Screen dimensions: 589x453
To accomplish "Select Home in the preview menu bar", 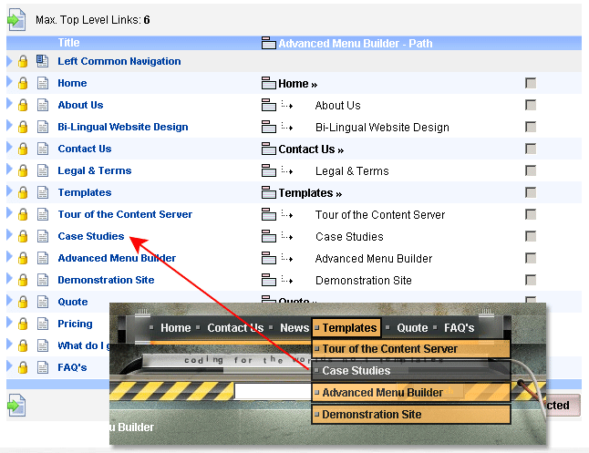I will click(175, 328).
